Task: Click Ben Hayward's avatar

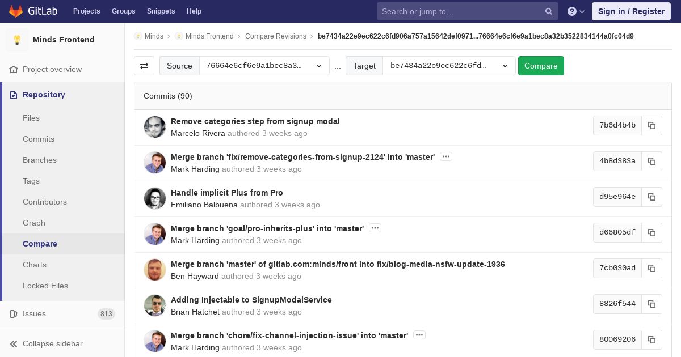Action: pyautogui.click(x=155, y=270)
